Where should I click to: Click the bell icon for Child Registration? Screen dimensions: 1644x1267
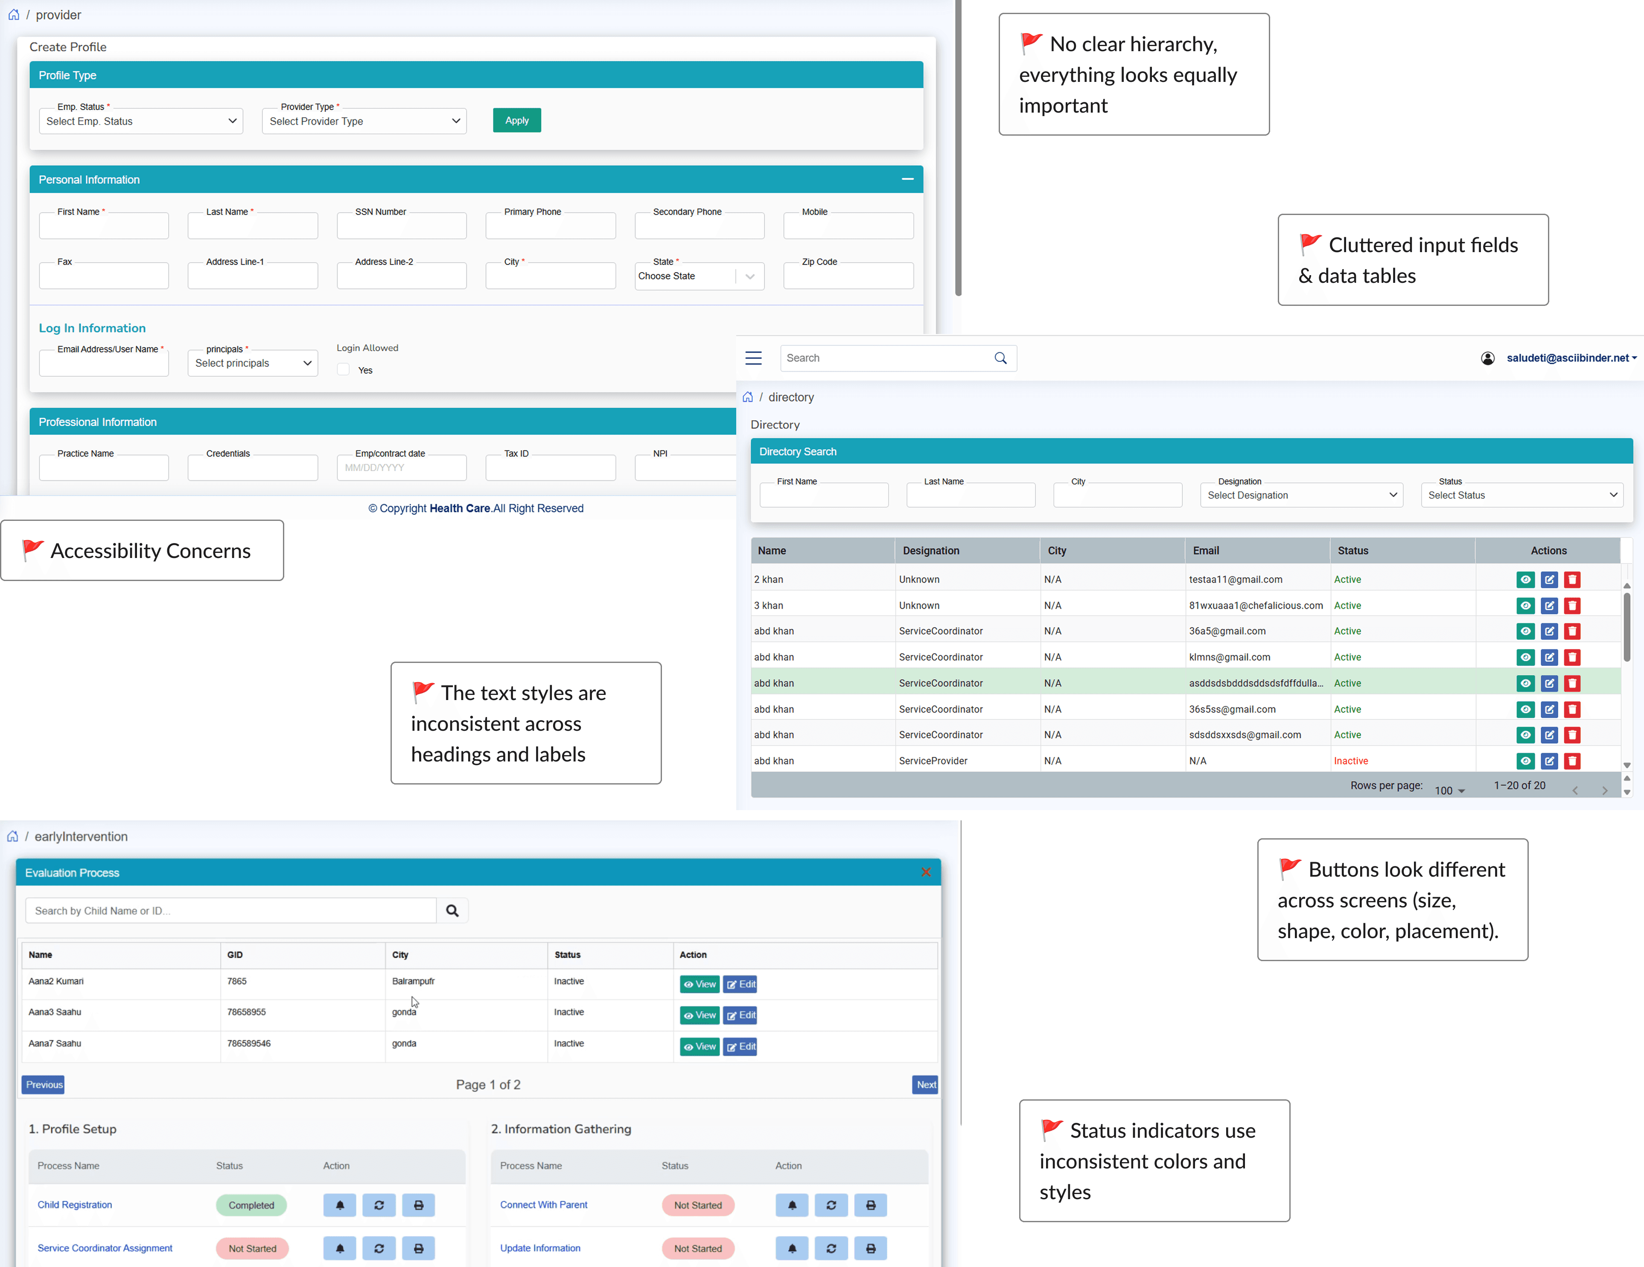[339, 1205]
